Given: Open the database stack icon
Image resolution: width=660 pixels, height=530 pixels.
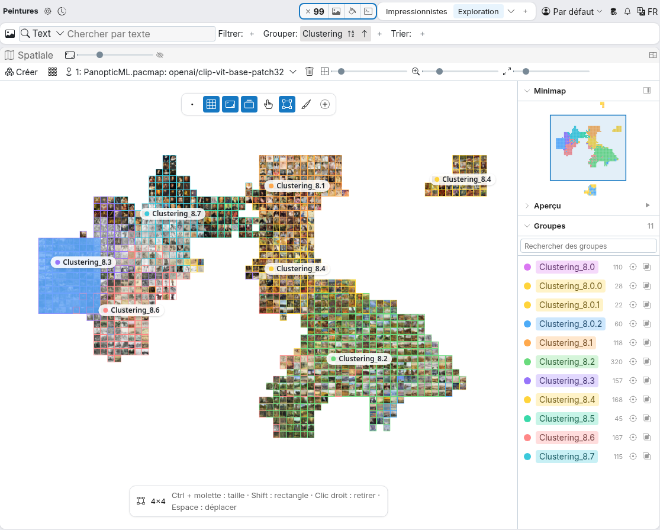Looking at the screenshot, I should [614, 11].
